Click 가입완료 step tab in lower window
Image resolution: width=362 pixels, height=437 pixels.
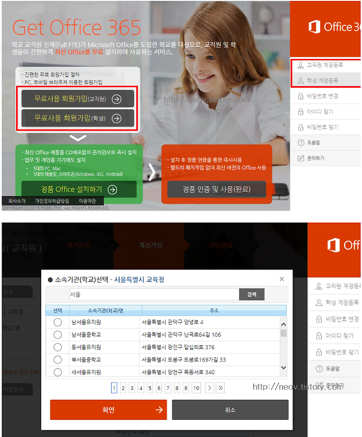(221, 245)
